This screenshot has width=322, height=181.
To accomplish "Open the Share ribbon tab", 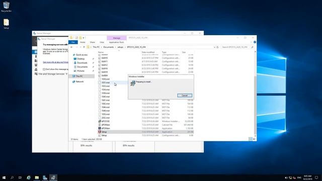I will 93,42.
